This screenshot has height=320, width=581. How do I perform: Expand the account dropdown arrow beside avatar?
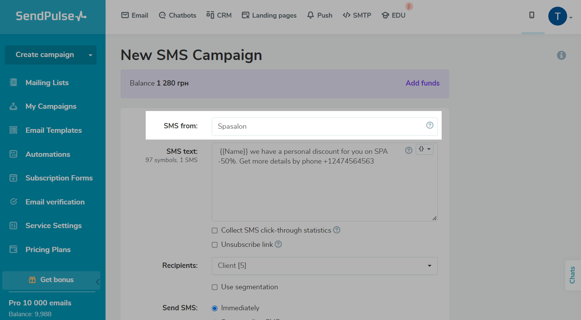coord(571,18)
